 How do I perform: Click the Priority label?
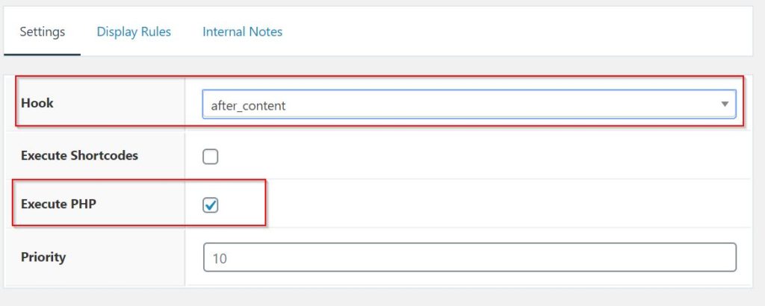(43, 257)
